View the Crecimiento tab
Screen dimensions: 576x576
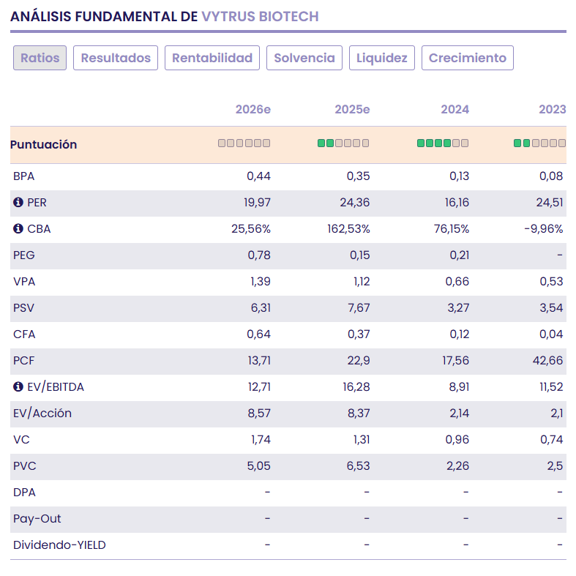(468, 58)
